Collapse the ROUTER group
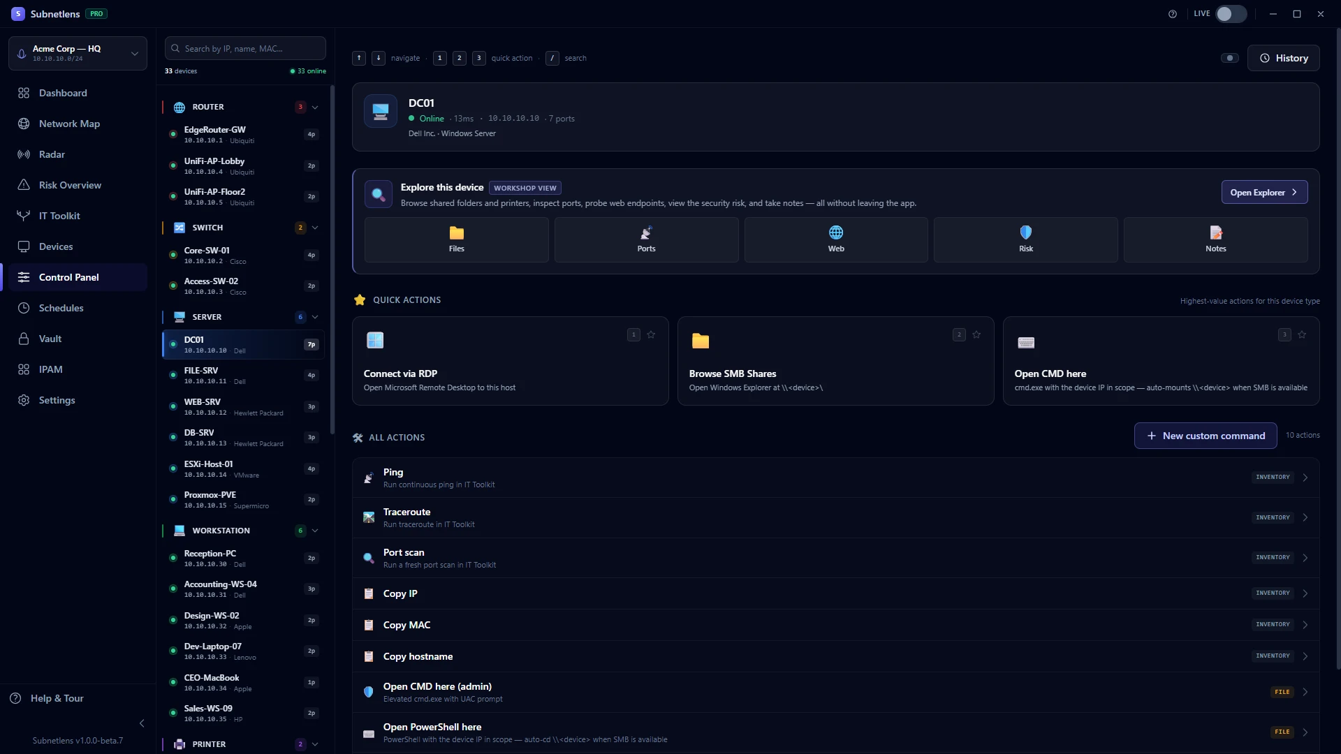The image size is (1341, 754). click(315, 107)
